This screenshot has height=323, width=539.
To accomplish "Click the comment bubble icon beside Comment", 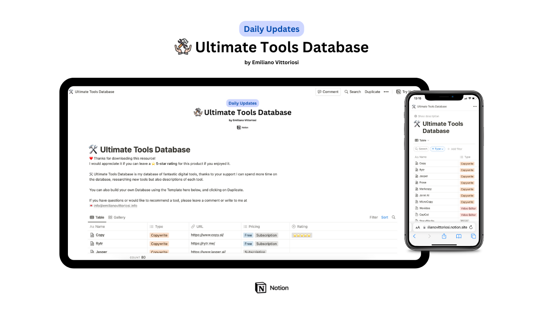I will (320, 92).
